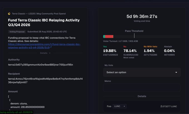Click the Abstain vote count 48744865
This screenshot has width=189, height=114.
[169, 55]
